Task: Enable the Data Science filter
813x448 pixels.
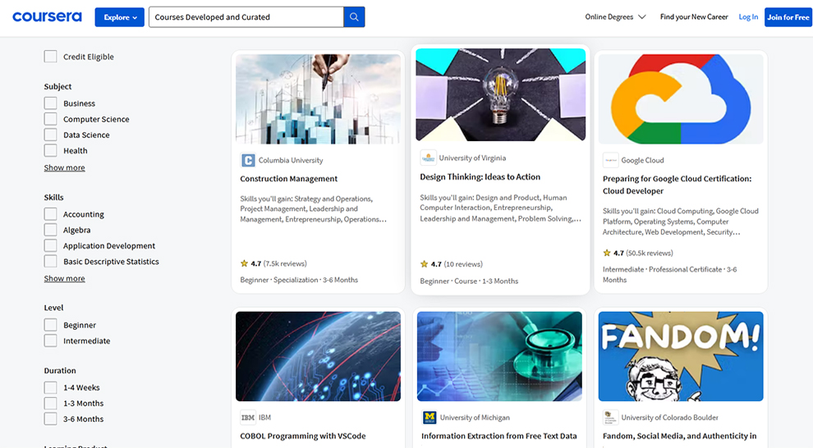Action: (50, 135)
